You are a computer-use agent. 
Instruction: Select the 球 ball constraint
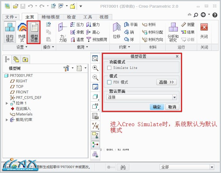coord(129,39)
